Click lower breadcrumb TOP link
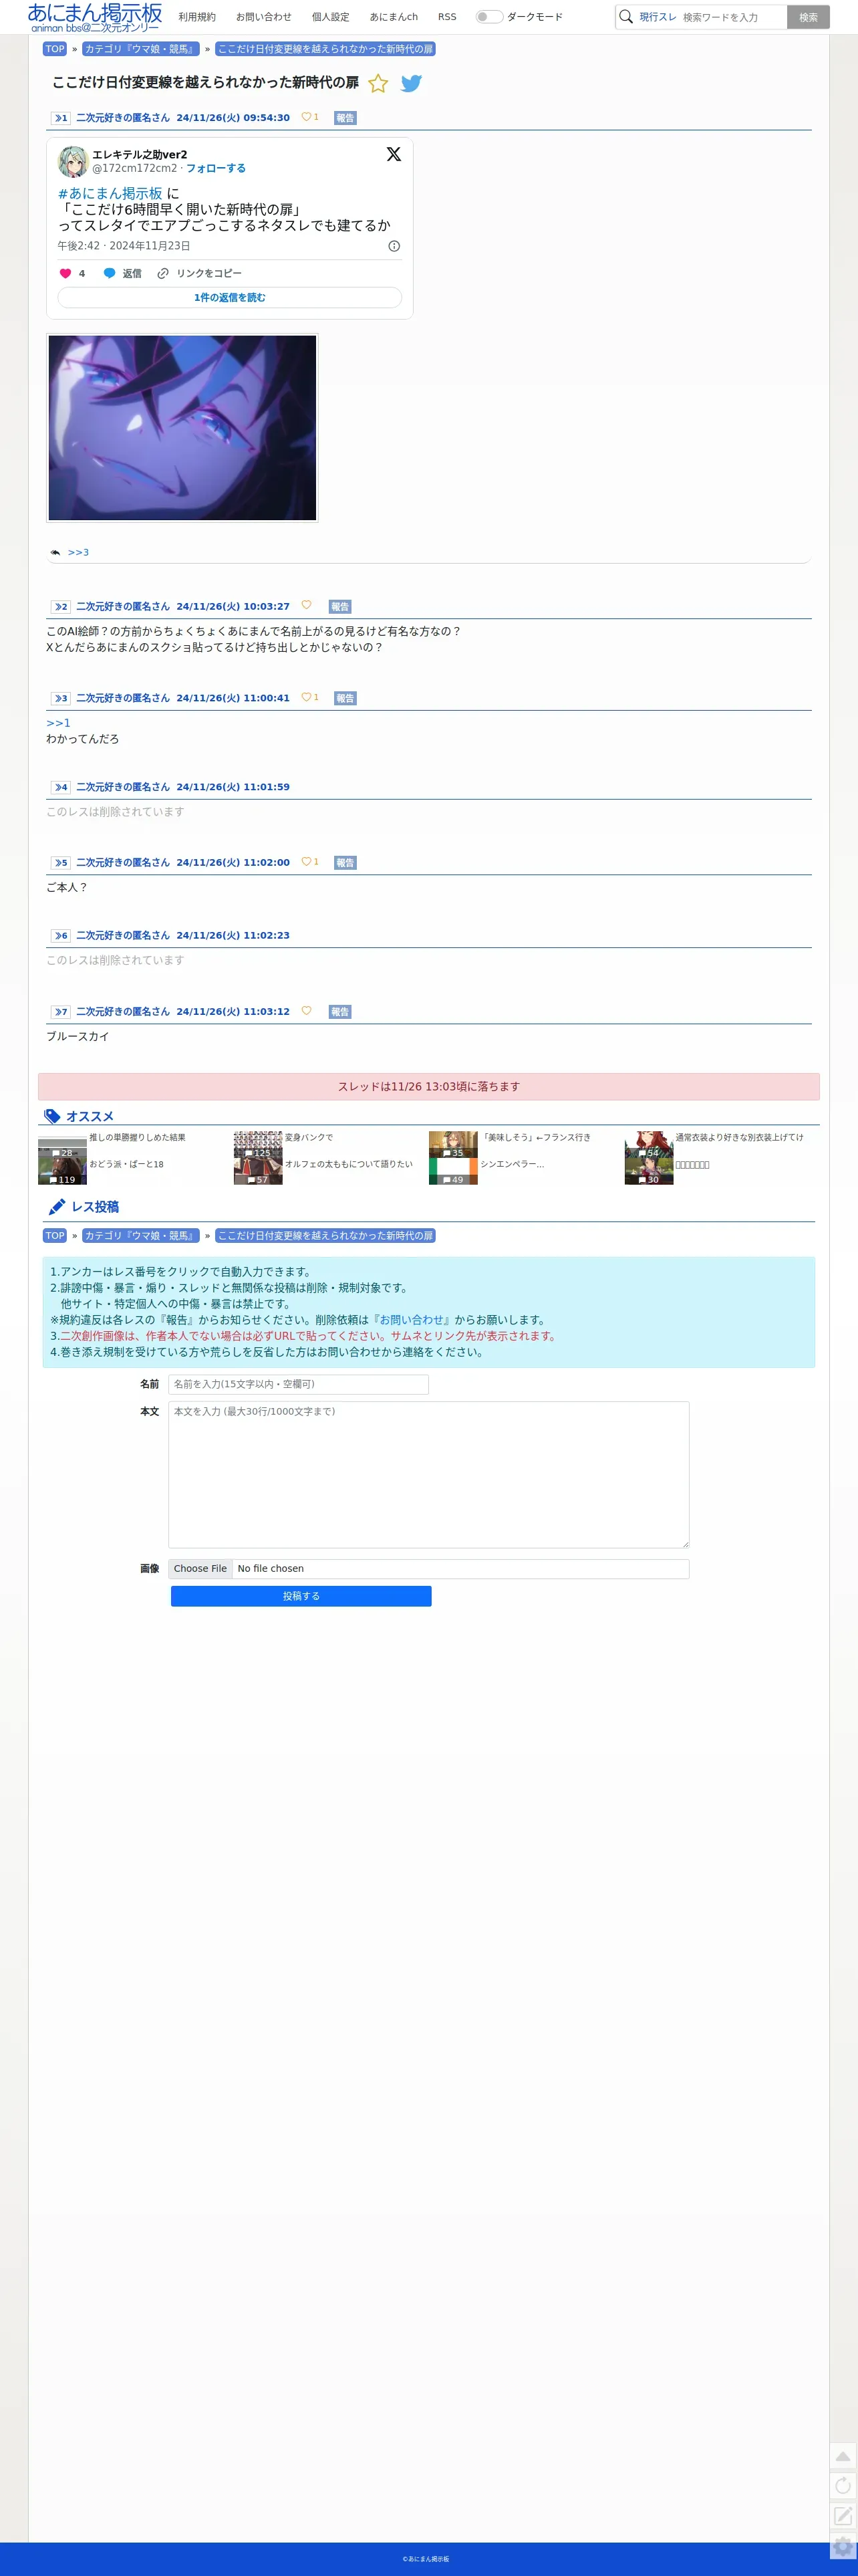The height and width of the screenshot is (2576, 858). click(x=55, y=1236)
